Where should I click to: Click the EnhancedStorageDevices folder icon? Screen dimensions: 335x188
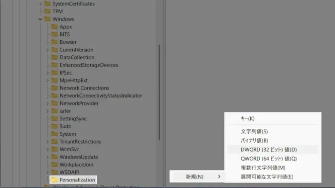tap(54, 65)
